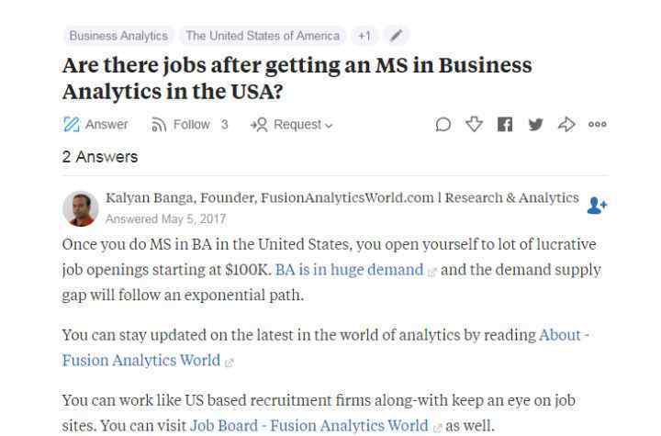Click the pencil edit topics icon
661x436 pixels.
[396, 36]
